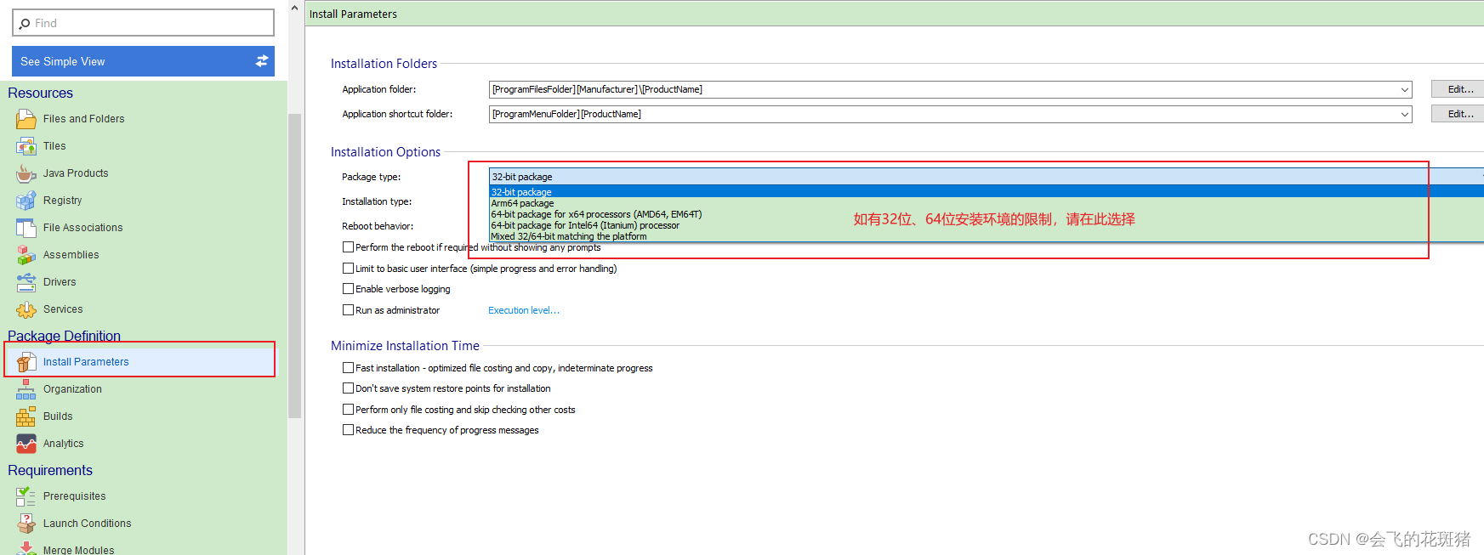
Task: Click Edit for Application shortcut folder
Action: pyautogui.click(x=1459, y=114)
